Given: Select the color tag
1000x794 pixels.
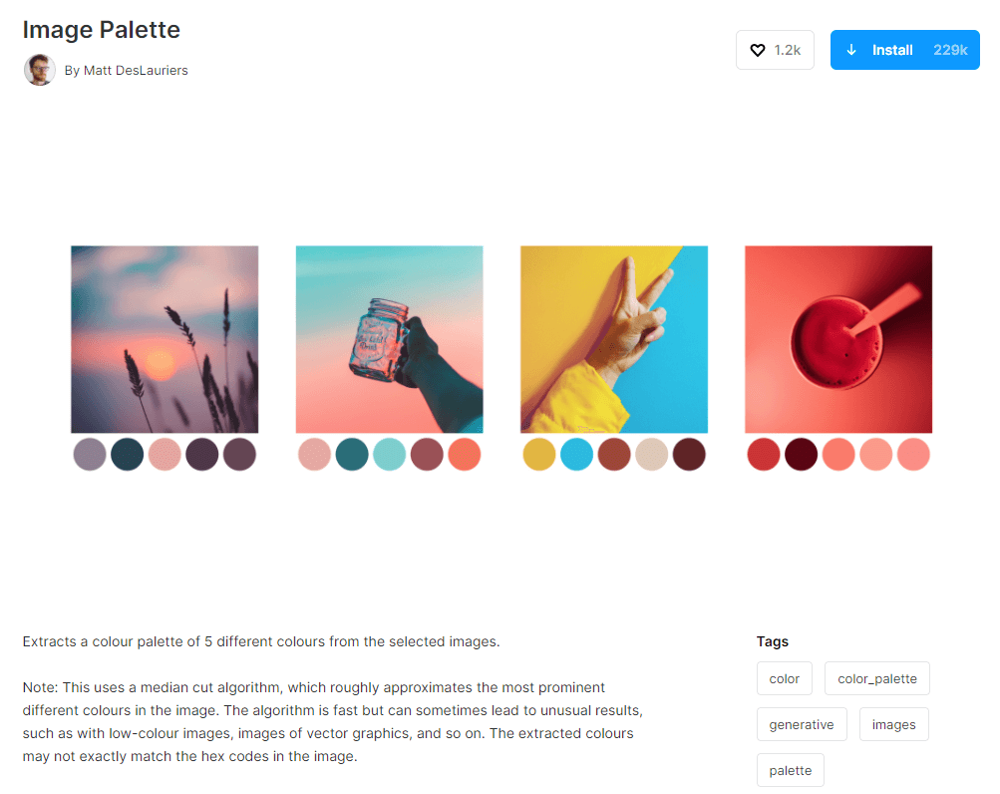Looking at the screenshot, I should (784, 678).
